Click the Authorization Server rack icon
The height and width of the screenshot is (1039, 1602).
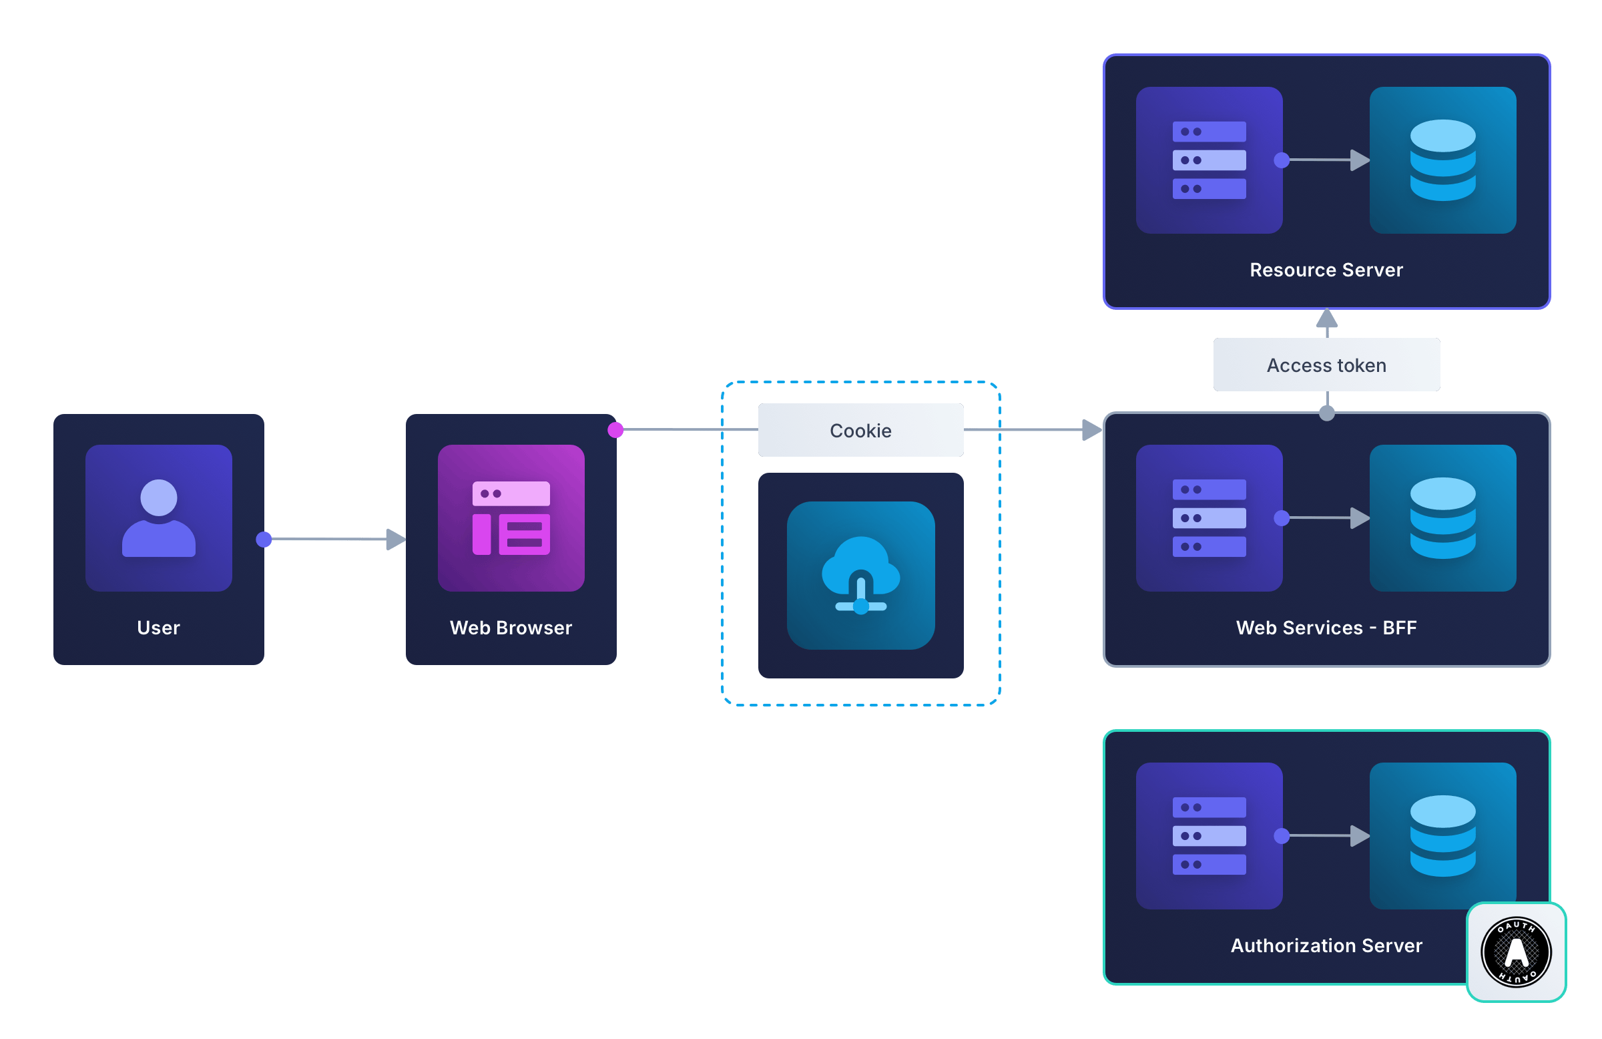point(1209,835)
